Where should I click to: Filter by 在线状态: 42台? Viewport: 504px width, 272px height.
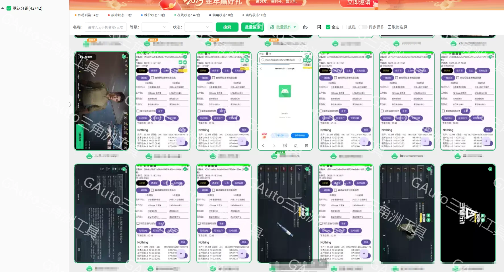tap(187, 15)
